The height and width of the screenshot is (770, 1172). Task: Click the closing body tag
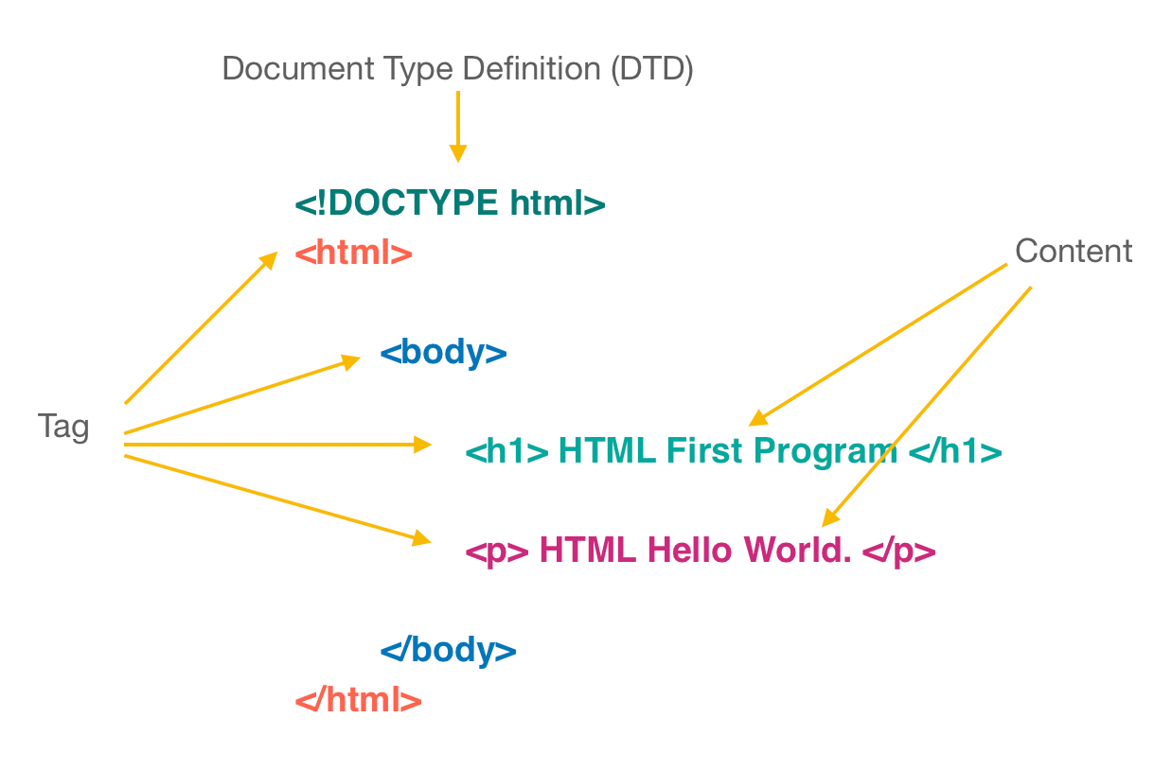coord(449,650)
